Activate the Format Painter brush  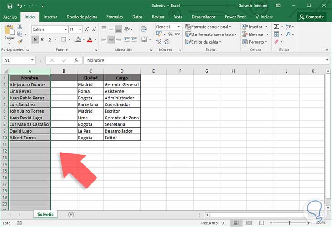pos(20,41)
